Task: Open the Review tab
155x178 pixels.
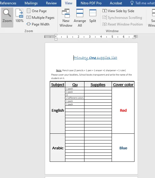Action: [51, 3]
